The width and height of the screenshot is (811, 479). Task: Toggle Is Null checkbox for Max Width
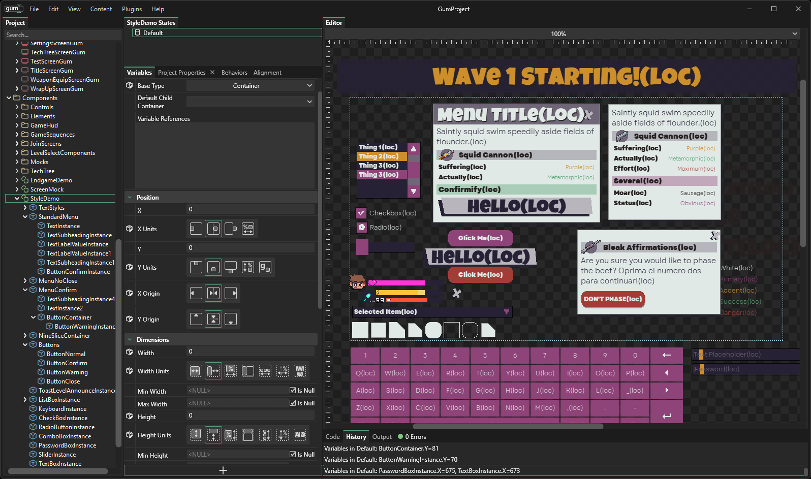click(293, 403)
